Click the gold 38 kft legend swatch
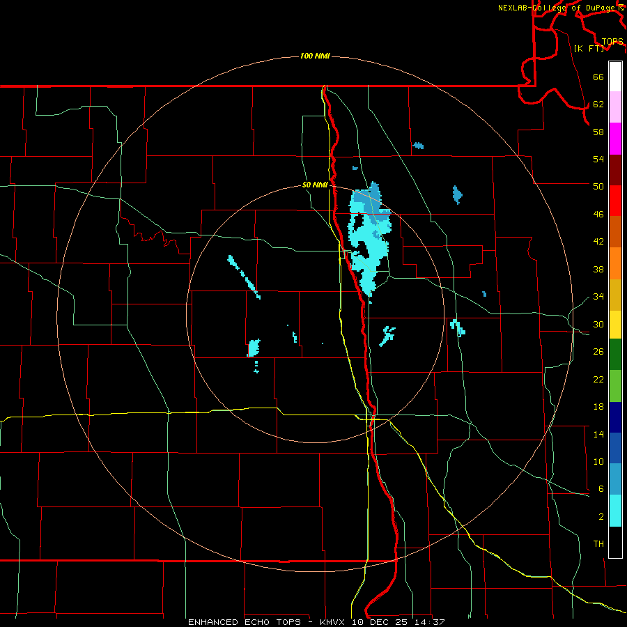Screen dimensions: 627x627 (615, 295)
